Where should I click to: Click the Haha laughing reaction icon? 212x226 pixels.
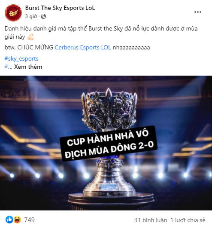pyautogui.click(x=17, y=220)
